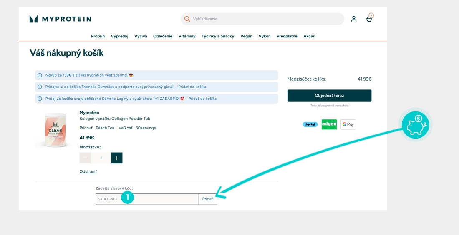The width and height of the screenshot is (459, 235).
Task: Click info icon beside Dámske Legíny notice
Action: point(40,99)
